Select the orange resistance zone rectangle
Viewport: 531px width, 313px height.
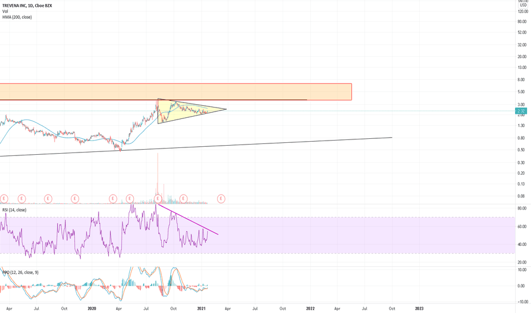point(175,92)
